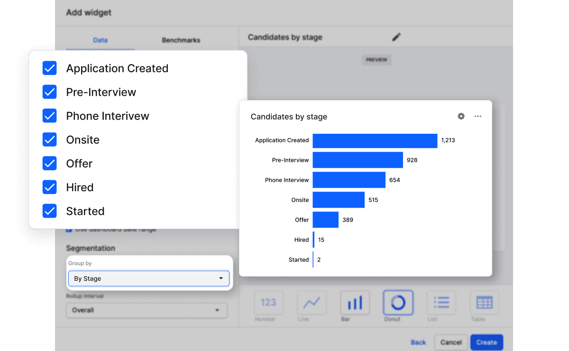The width and height of the screenshot is (569, 351).
Task: Toggle the Onsite stage checkbox
Action: (x=50, y=139)
